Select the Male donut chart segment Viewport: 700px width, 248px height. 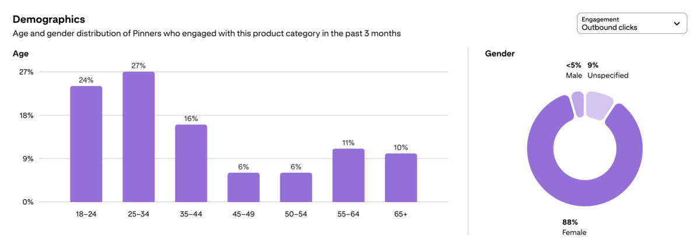click(577, 104)
